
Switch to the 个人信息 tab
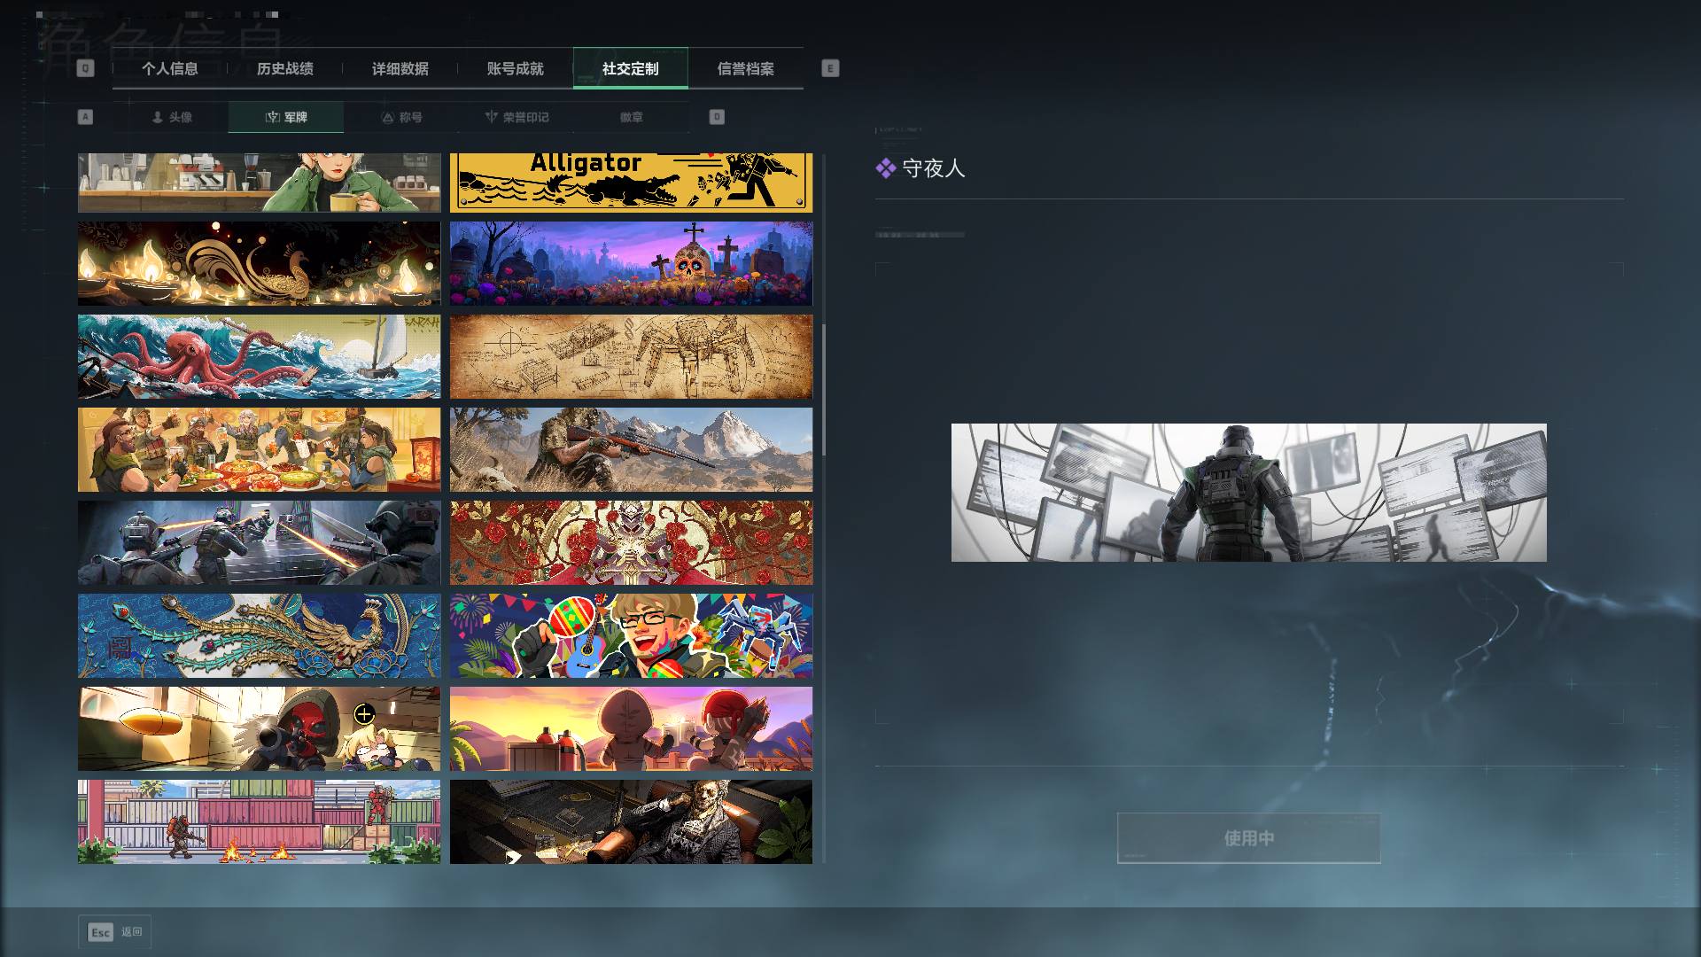(x=170, y=68)
